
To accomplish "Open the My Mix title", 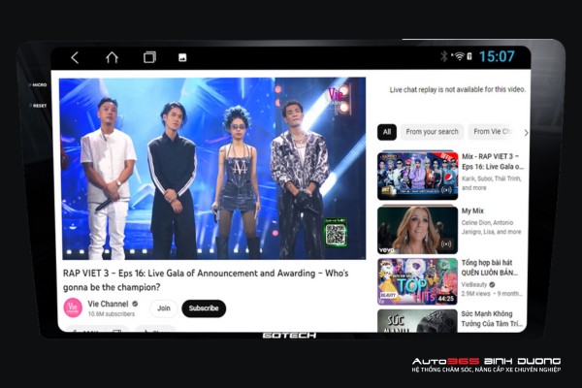I will click(472, 210).
